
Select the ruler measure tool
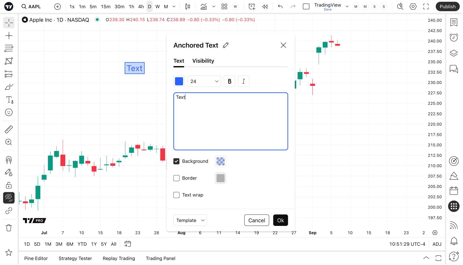[x=9, y=129]
